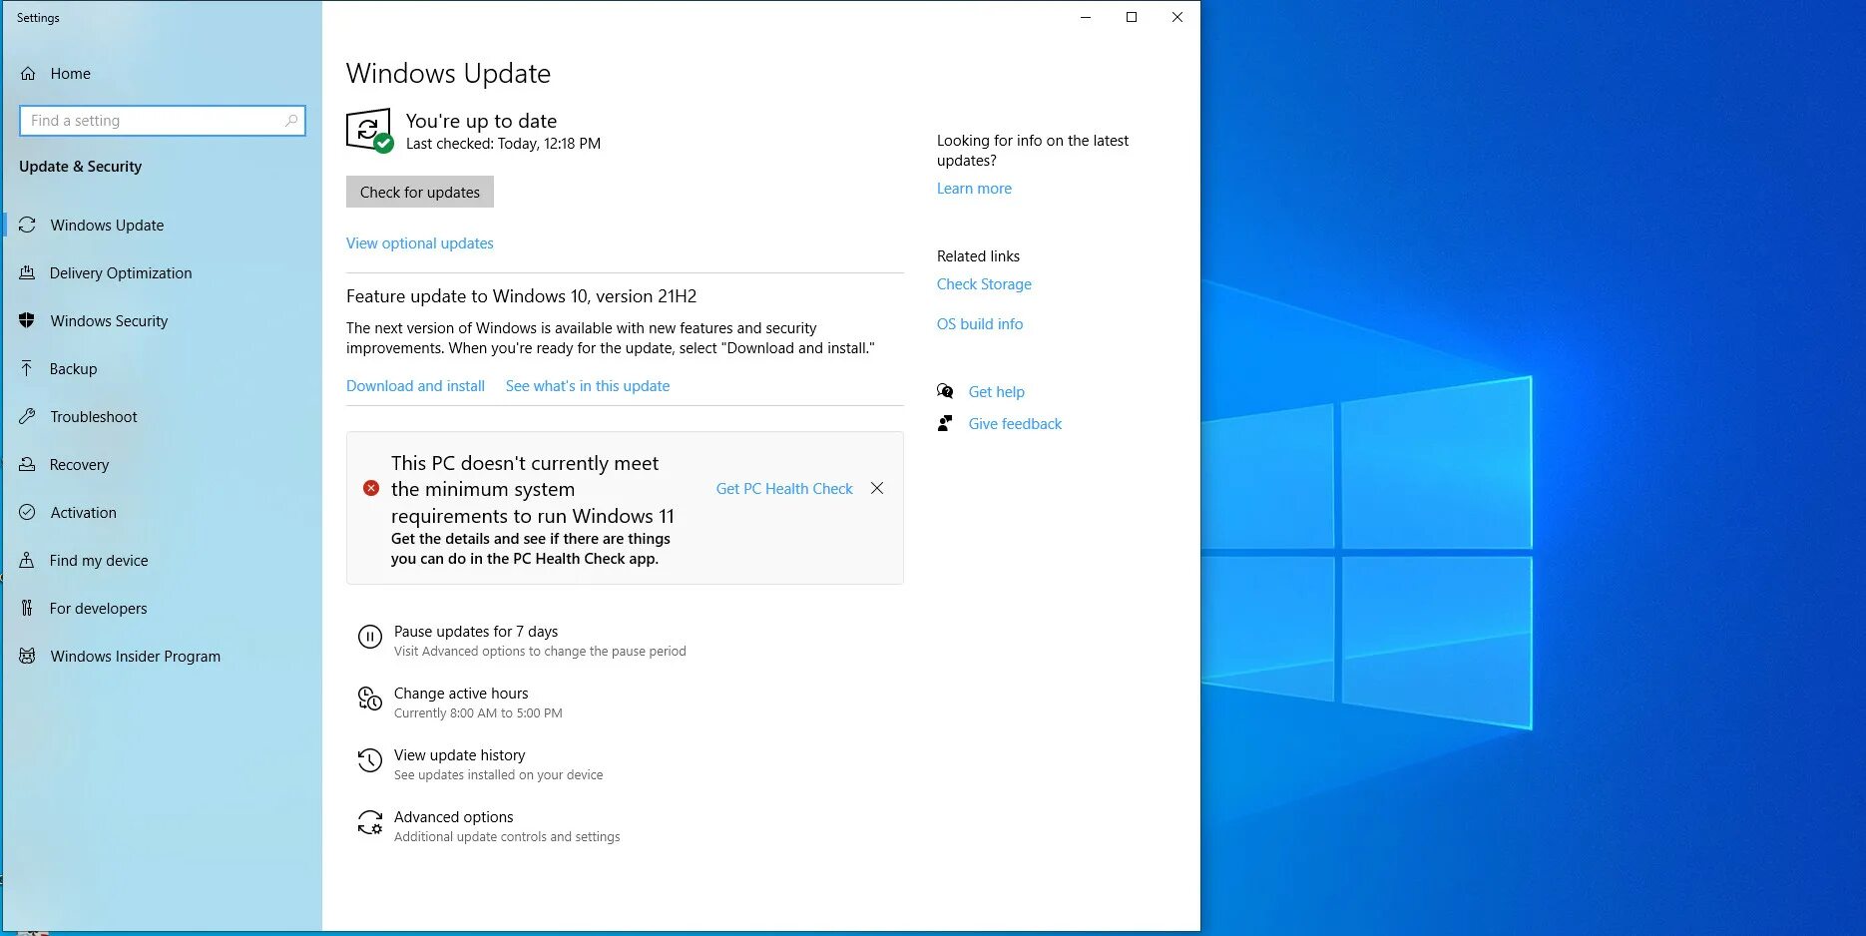The width and height of the screenshot is (1866, 936).
Task: Click the up-to-date update status icon
Action: tap(370, 131)
